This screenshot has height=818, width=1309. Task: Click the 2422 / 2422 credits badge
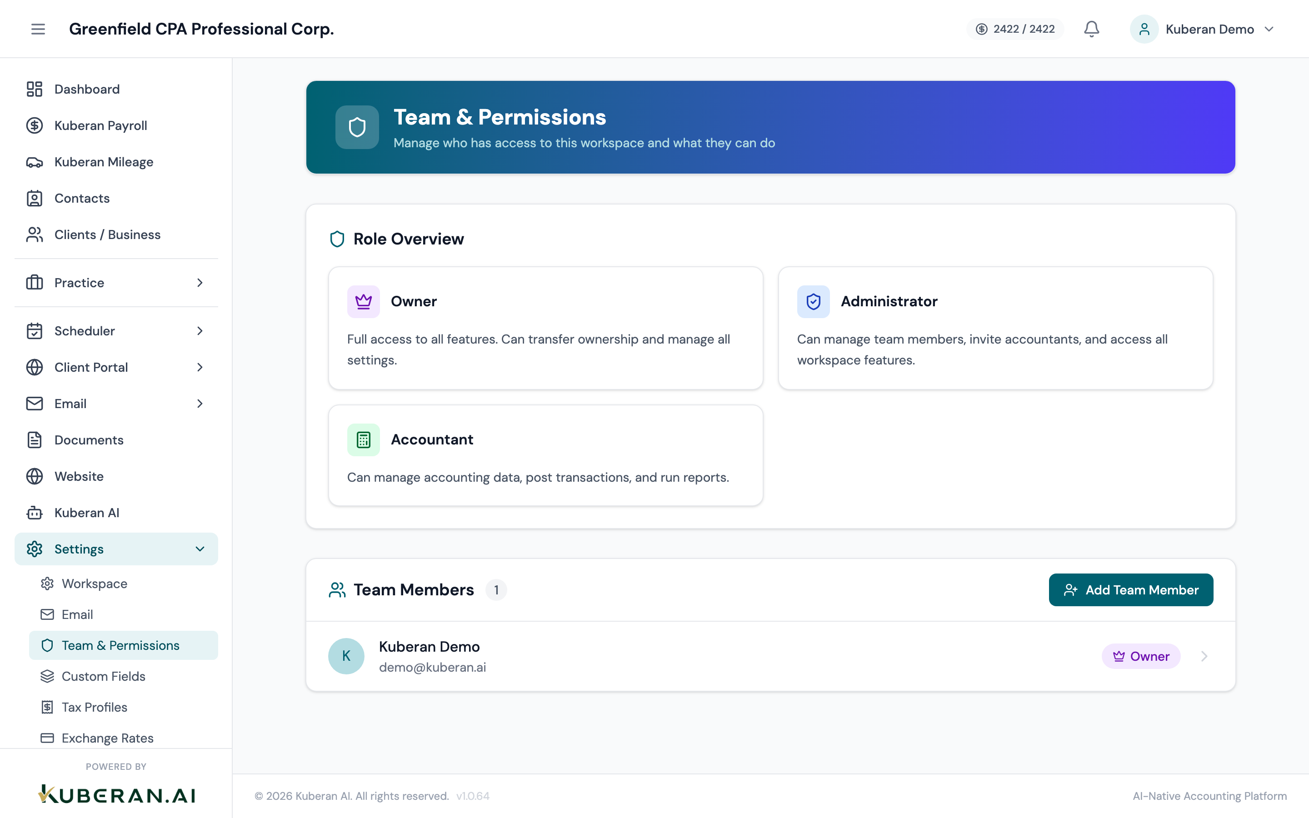pos(1015,29)
